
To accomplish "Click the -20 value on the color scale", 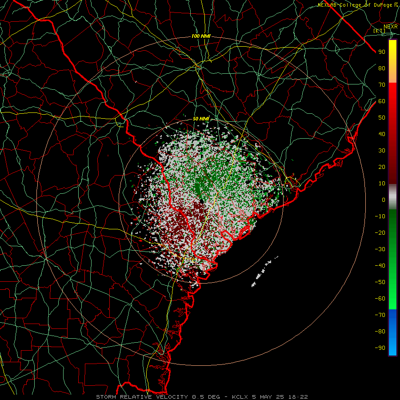I will [380, 233].
